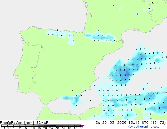Select the 45–50 mm legend color swatch
Viewport: 167px width, 129px height.
[x=77, y=126]
